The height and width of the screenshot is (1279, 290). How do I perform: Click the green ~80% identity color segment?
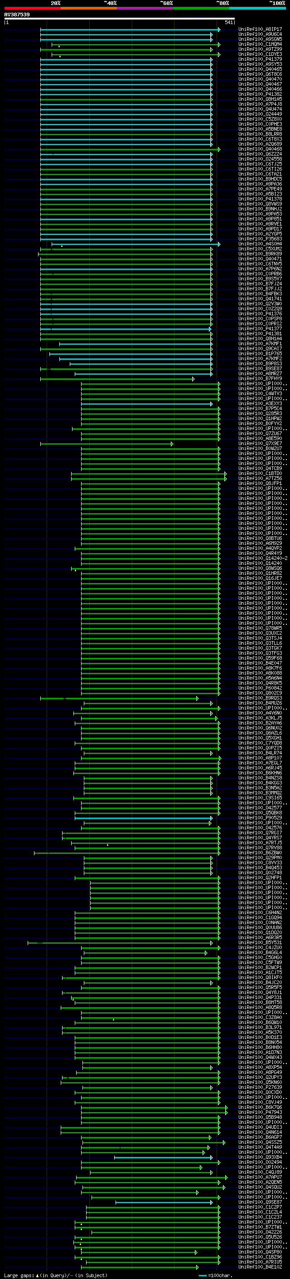coord(201,8)
